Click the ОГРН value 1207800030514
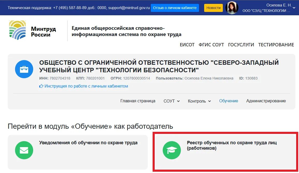This screenshot has width=299, height=173. 137,78
